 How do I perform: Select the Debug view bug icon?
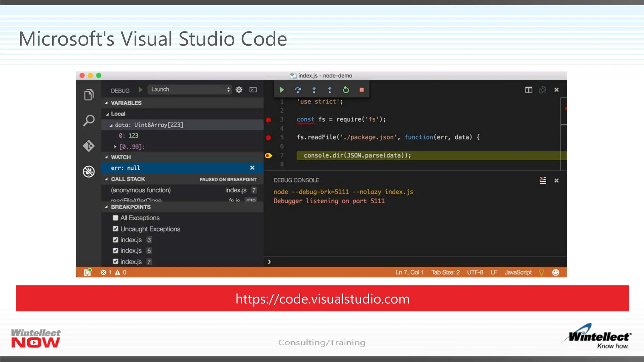coord(89,172)
